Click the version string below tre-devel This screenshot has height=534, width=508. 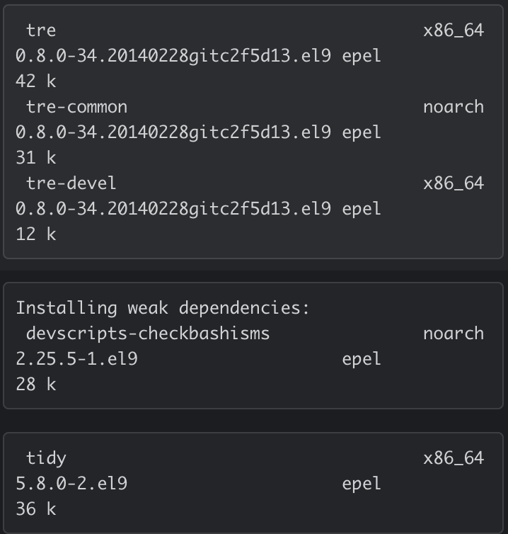[x=173, y=209]
